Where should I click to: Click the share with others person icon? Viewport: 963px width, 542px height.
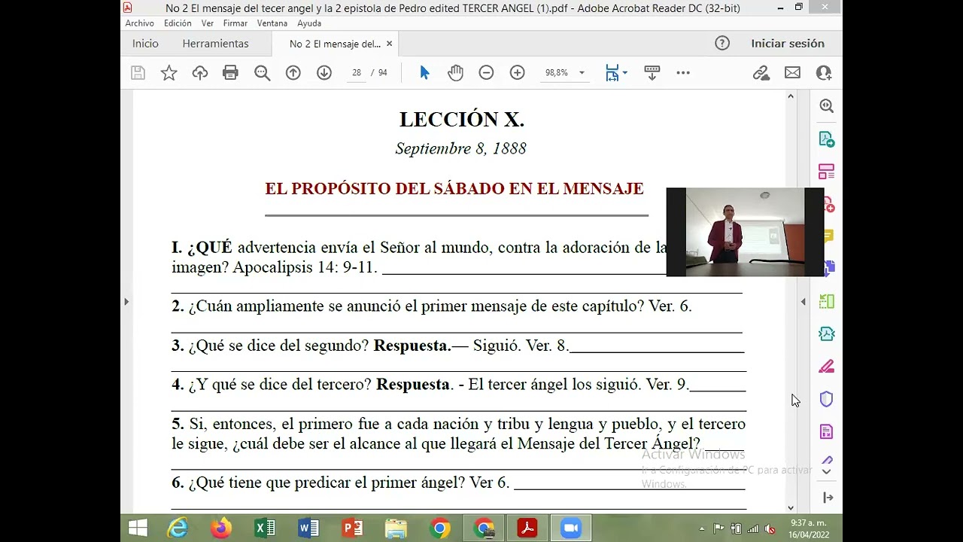pos(823,73)
